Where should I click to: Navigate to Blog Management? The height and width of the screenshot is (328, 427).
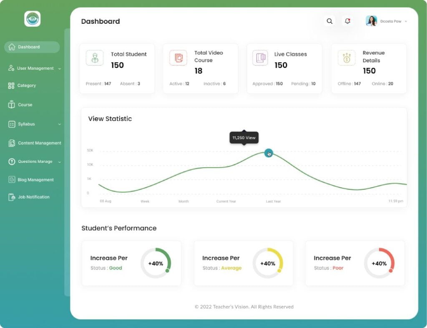click(35, 180)
